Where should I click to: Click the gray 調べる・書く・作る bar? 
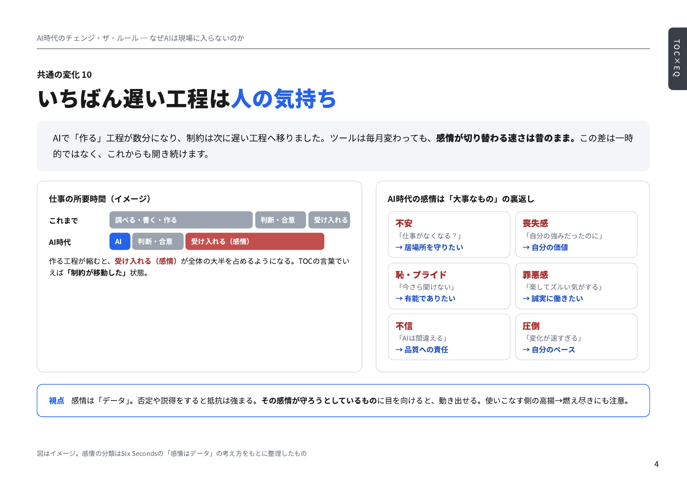point(181,220)
